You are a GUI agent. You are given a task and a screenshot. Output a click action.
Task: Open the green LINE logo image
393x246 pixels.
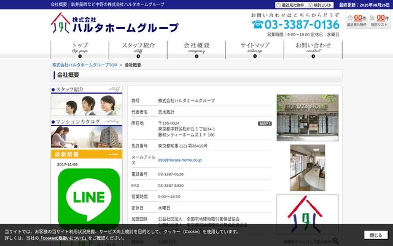pos(88,199)
